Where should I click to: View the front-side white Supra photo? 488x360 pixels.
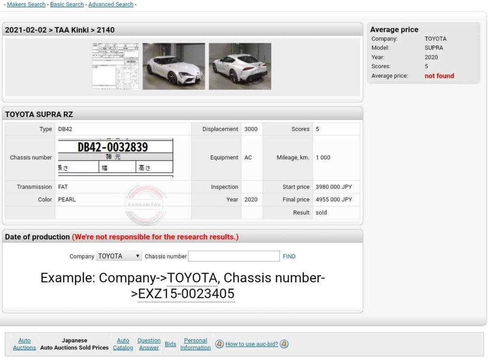tap(174, 66)
